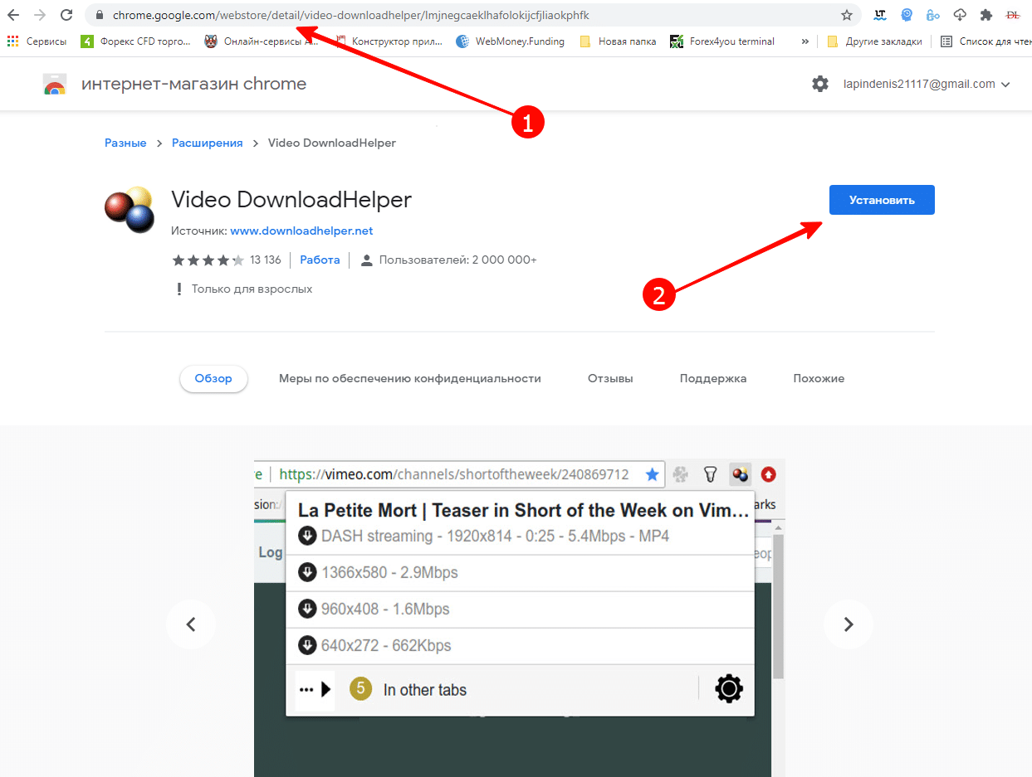Open the Поддержка tab
The image size is (1032, 777).
coord(712,379)
